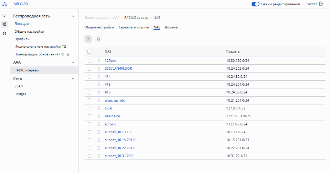Viewport: 330px width, 173px height.
Task: Open the three-dot menu for nas-naice
Action: [x=99, y=116]
